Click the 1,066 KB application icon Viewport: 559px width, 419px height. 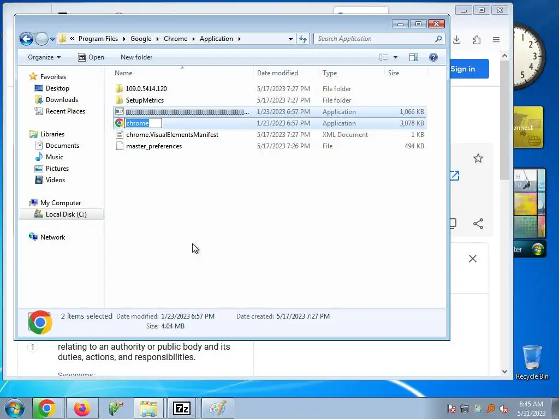click(x=120, y=111)
